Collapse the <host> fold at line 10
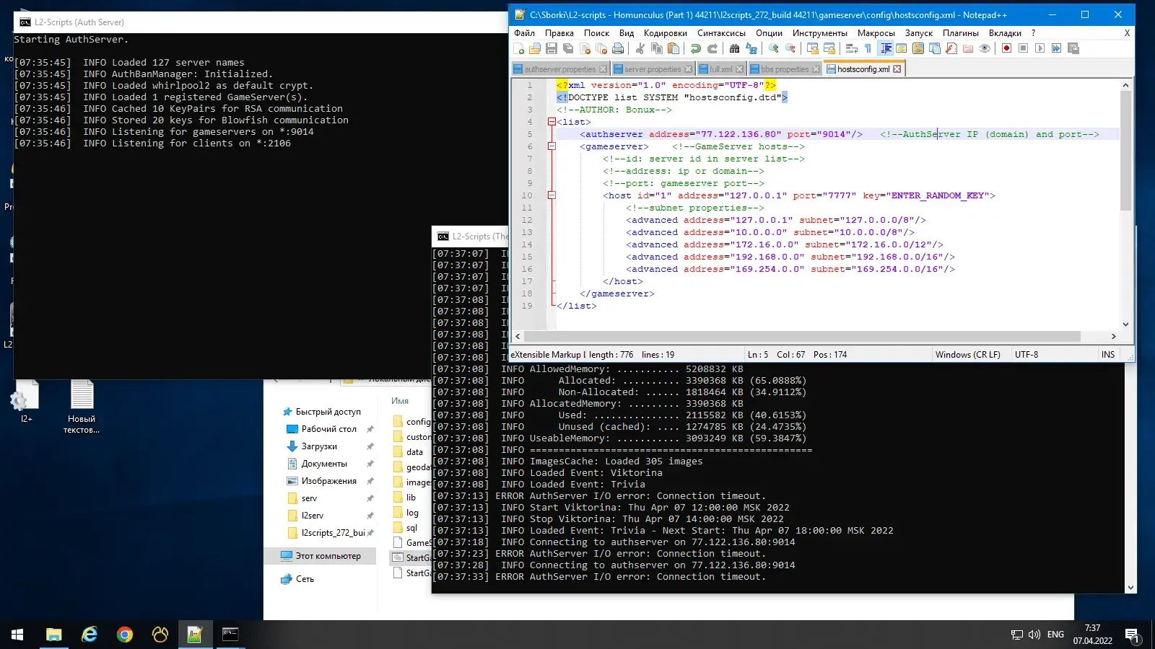The height and width of the screenshot is (649, 1155). coord(552,195)
